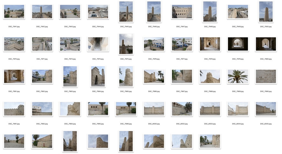
Task: Choose the DSC_7980.jpg corridor thumbnail
Action: pos(266,44)
